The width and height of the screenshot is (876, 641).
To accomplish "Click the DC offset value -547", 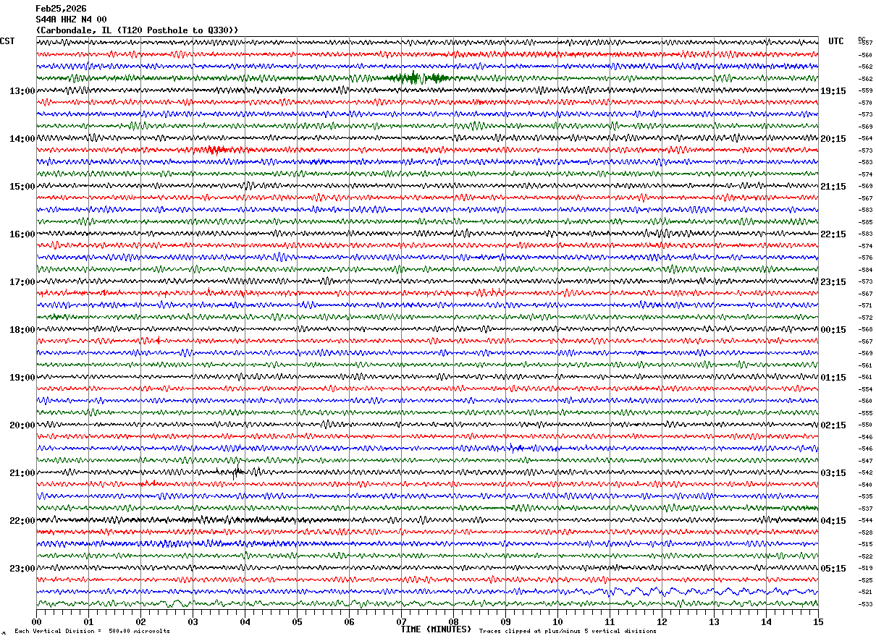I will click(866, 461).
